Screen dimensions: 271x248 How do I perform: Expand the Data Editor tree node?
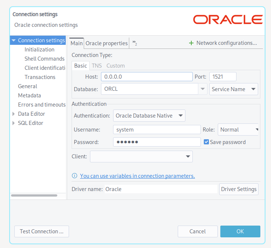pos(14,114)
